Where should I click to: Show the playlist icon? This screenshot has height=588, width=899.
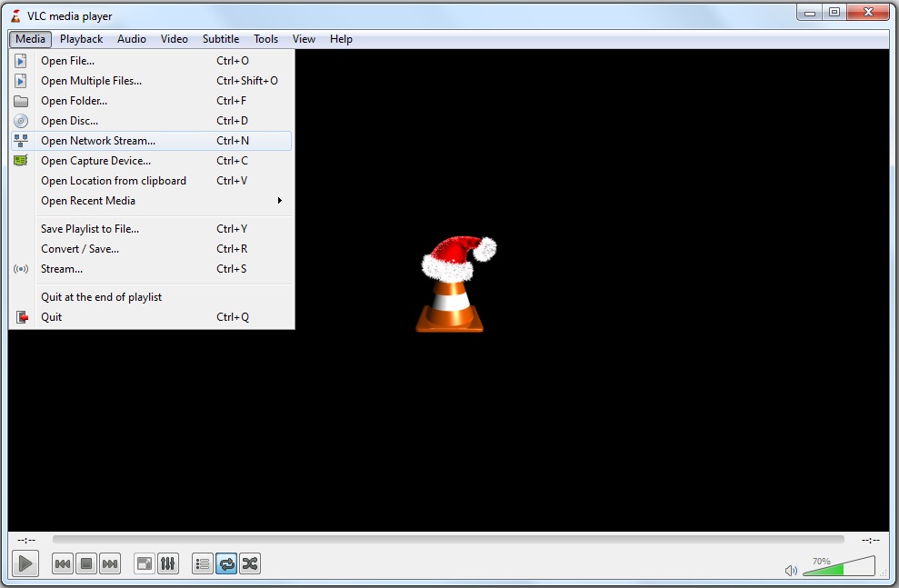pos(203,564)
